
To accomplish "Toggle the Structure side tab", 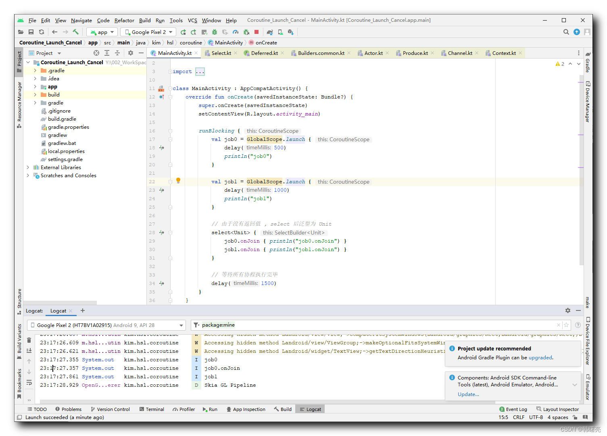I will tap(19, 301).
